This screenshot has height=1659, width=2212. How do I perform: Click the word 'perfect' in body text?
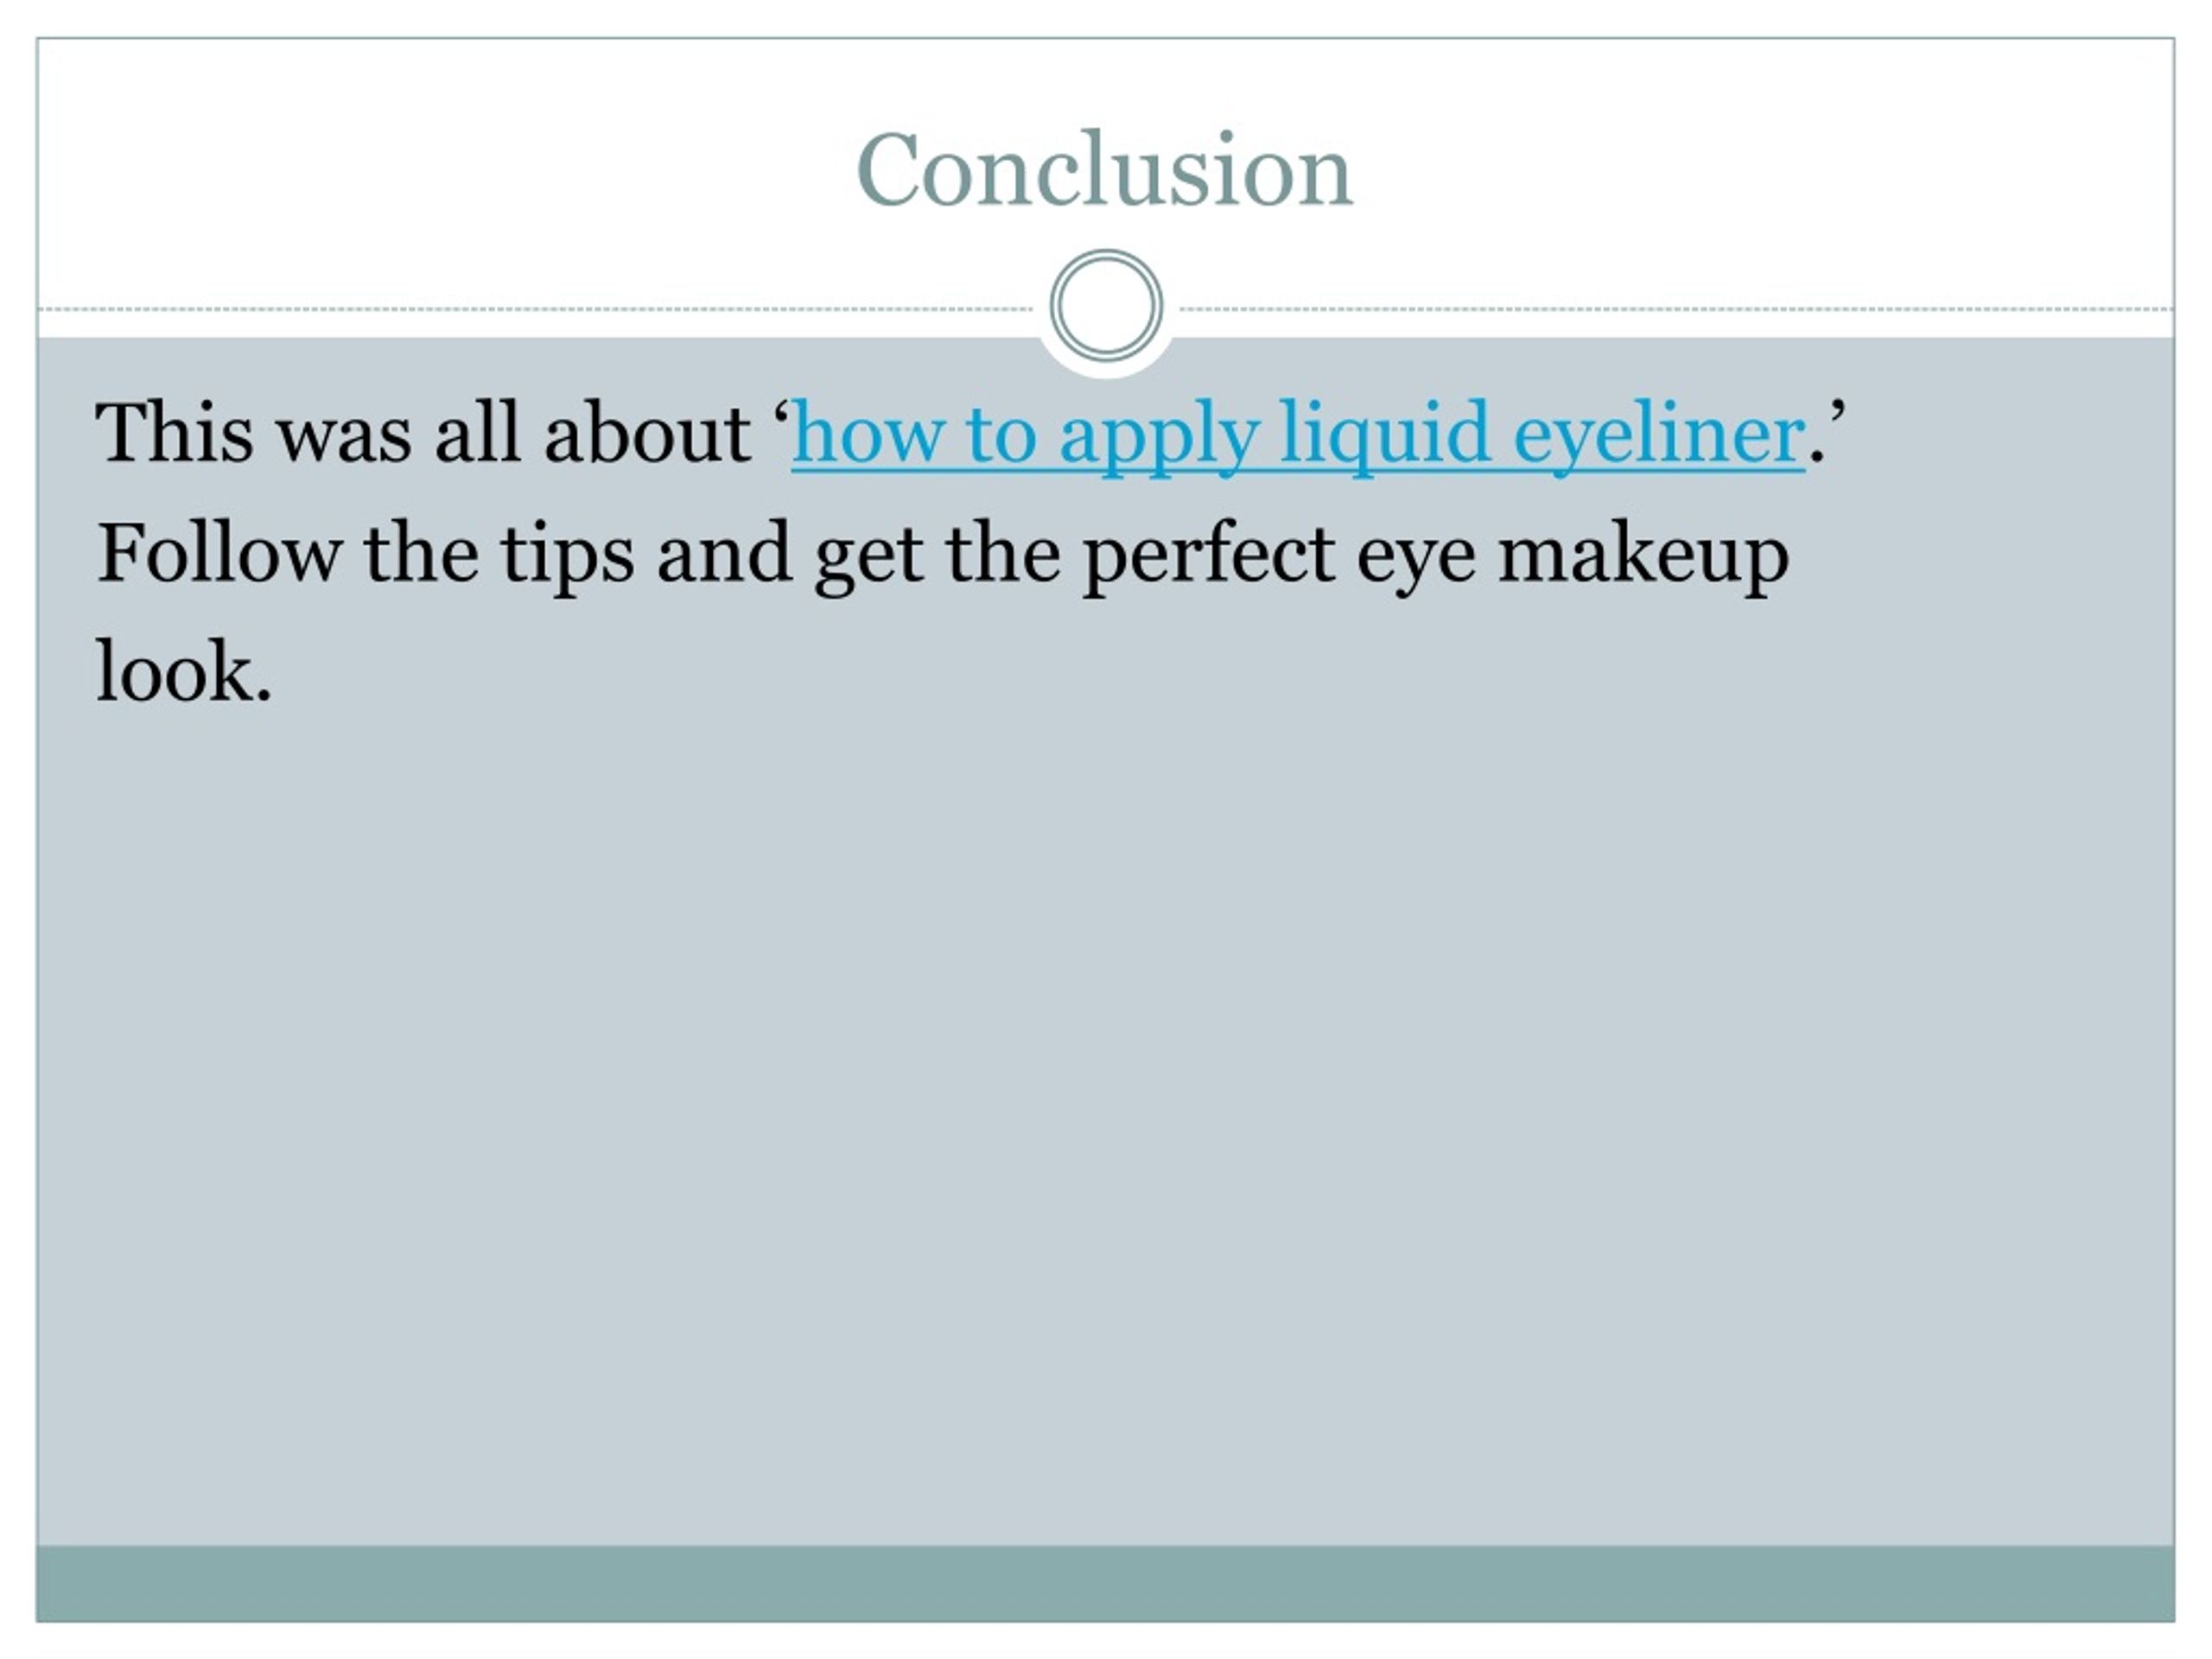1209,556
